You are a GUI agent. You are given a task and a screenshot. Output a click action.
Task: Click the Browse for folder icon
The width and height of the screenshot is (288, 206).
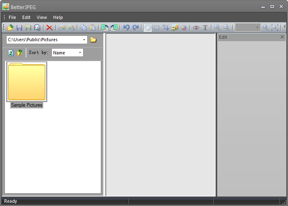(93, 40)
